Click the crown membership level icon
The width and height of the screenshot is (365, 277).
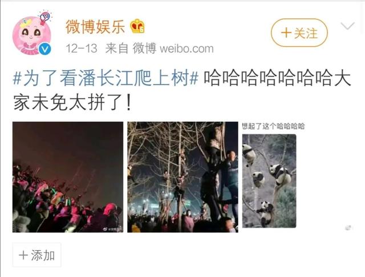[137, 26]
